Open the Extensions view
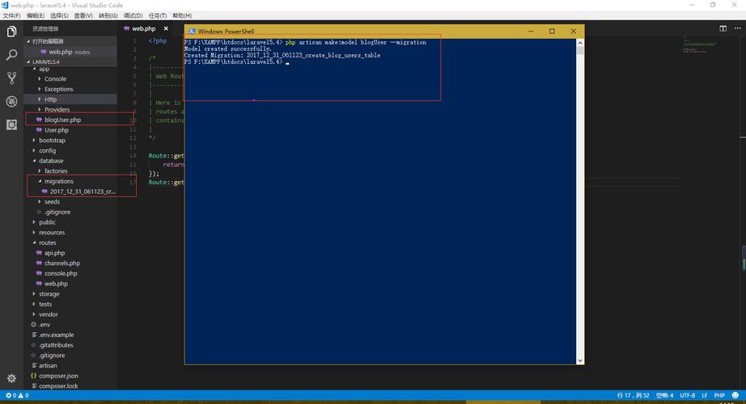This screenshot has height=404, width=746. coord(11,124)
